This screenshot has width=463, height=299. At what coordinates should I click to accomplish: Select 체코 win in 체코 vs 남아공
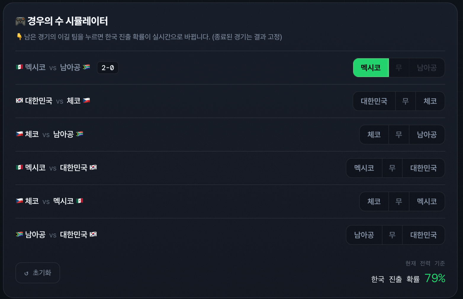pos(374,135)
